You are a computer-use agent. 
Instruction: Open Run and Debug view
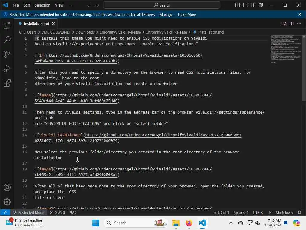(x=7, y=69)
